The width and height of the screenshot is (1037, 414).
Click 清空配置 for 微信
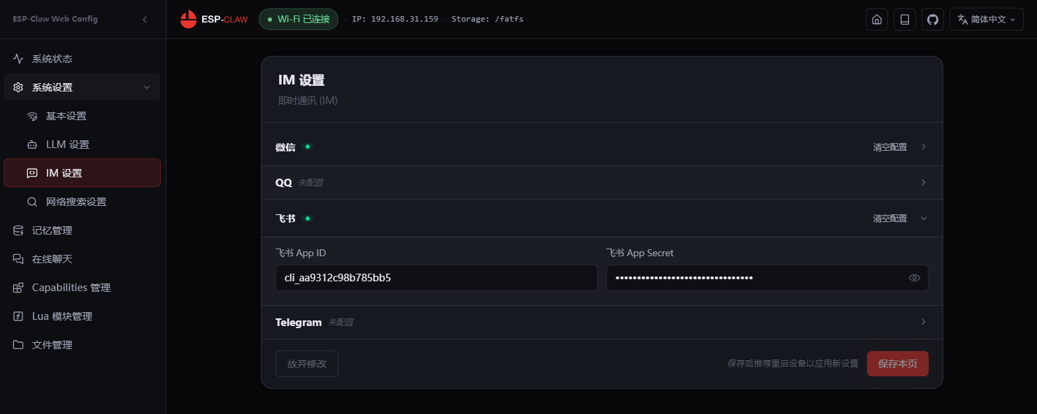point(889,147)
